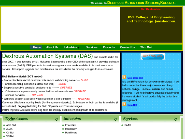185x139 pixels.
Task: Click the arrow icon beside Dex-Net
Action: (124, 104)
